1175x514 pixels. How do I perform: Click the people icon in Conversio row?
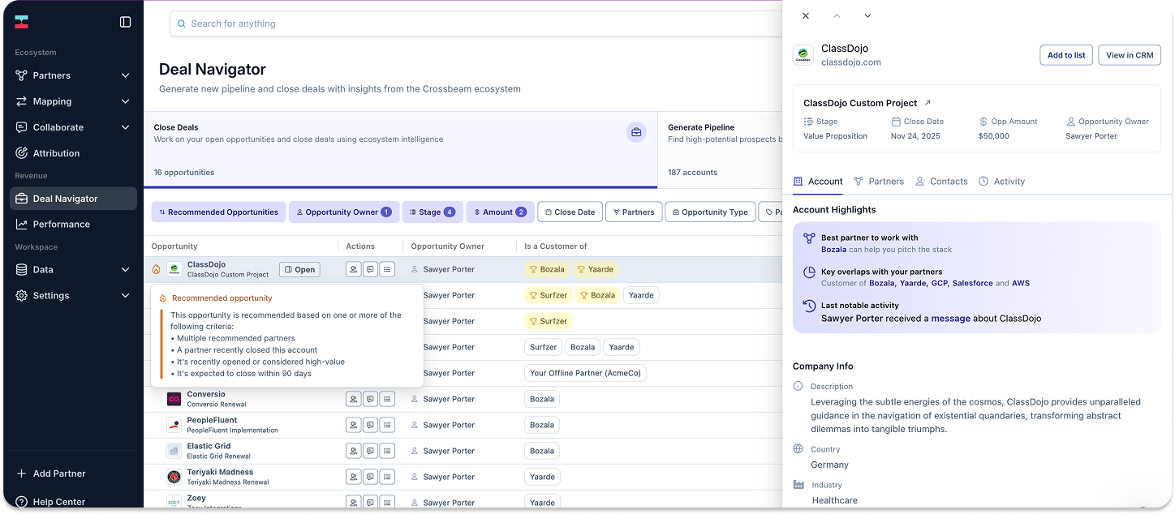click(353, 399)
